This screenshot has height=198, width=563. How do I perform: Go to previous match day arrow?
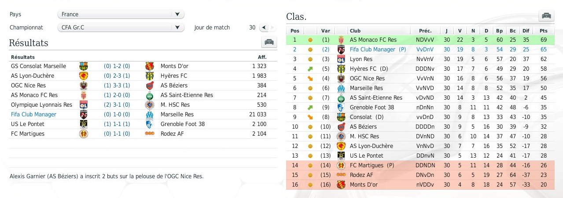(x=264, y=28)
